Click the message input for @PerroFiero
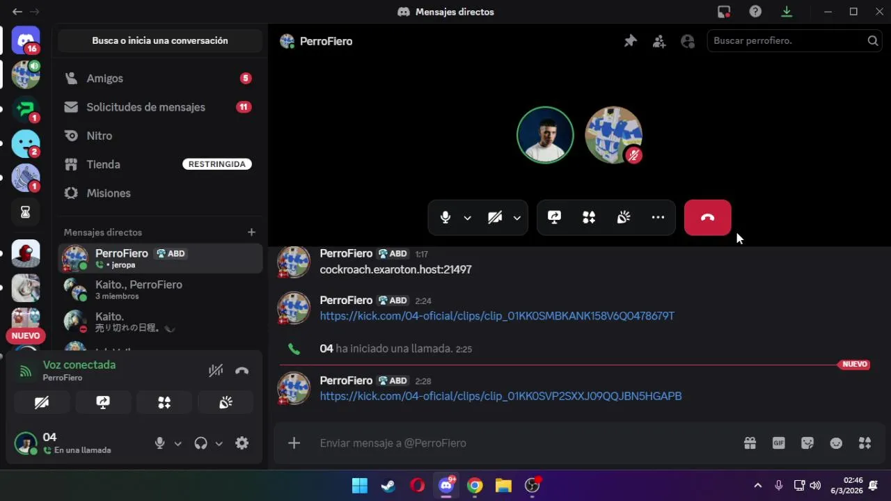This screenshot has width=891, height=501. [x=522, y=443]
